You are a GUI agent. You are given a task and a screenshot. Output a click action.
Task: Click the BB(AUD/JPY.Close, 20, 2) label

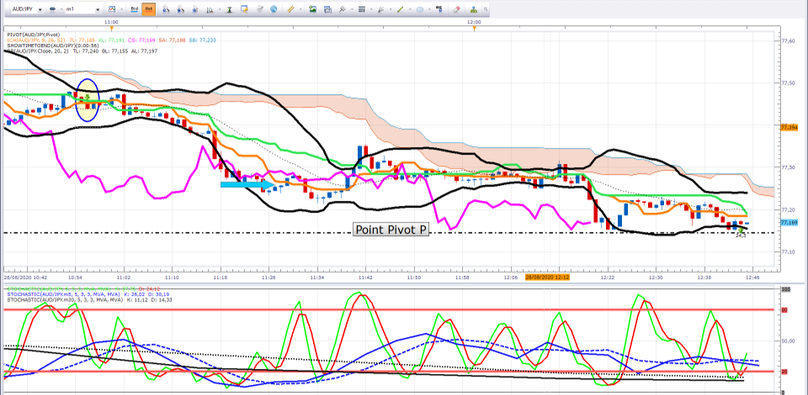[36, 51]
